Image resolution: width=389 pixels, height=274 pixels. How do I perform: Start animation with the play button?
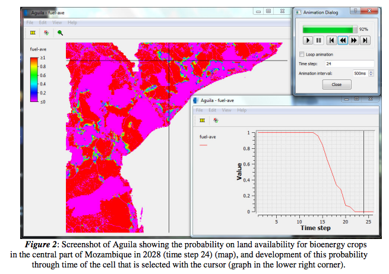click(308, 40)
